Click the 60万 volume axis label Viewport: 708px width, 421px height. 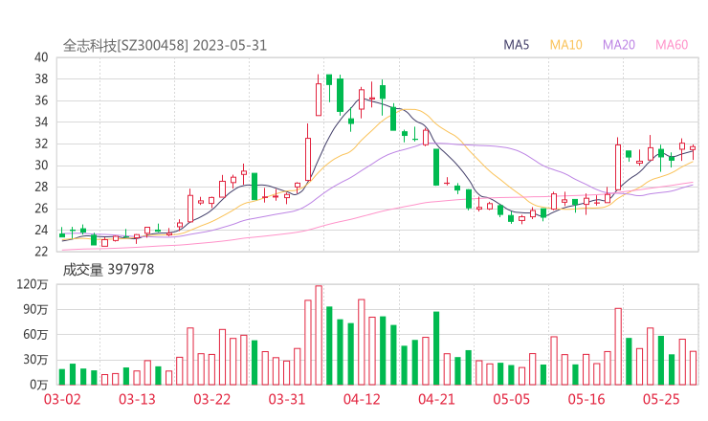pyautogui.click(x=35, y=334)
